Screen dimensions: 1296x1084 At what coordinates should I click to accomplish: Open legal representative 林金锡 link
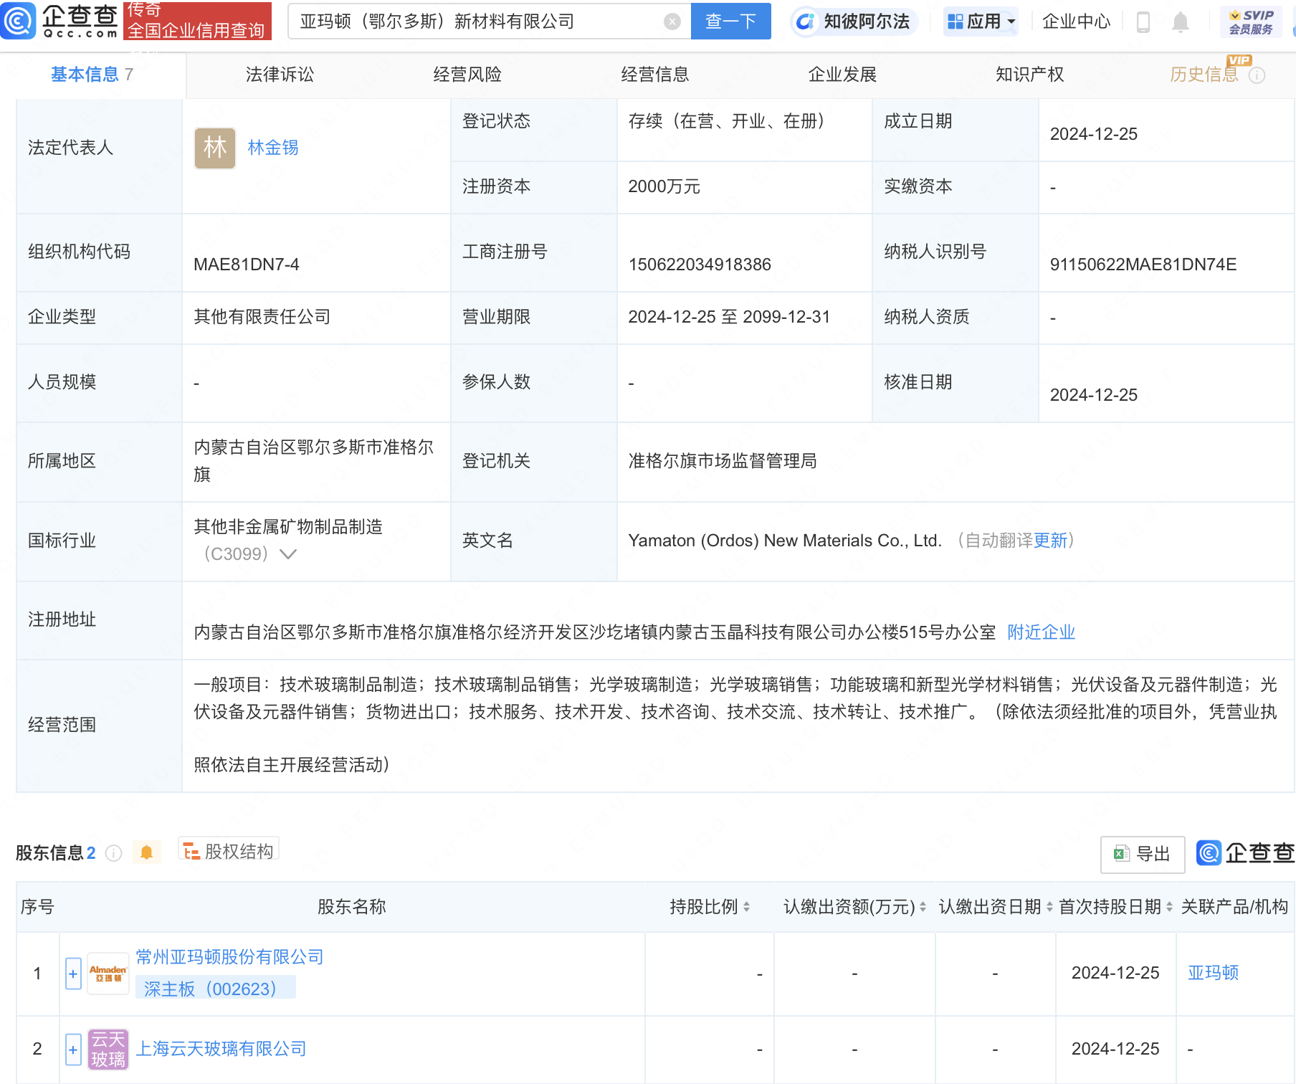click(273, 148)
